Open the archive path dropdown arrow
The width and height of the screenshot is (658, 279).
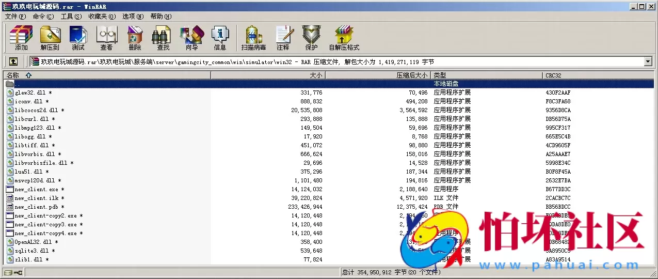tap(648, 61)
